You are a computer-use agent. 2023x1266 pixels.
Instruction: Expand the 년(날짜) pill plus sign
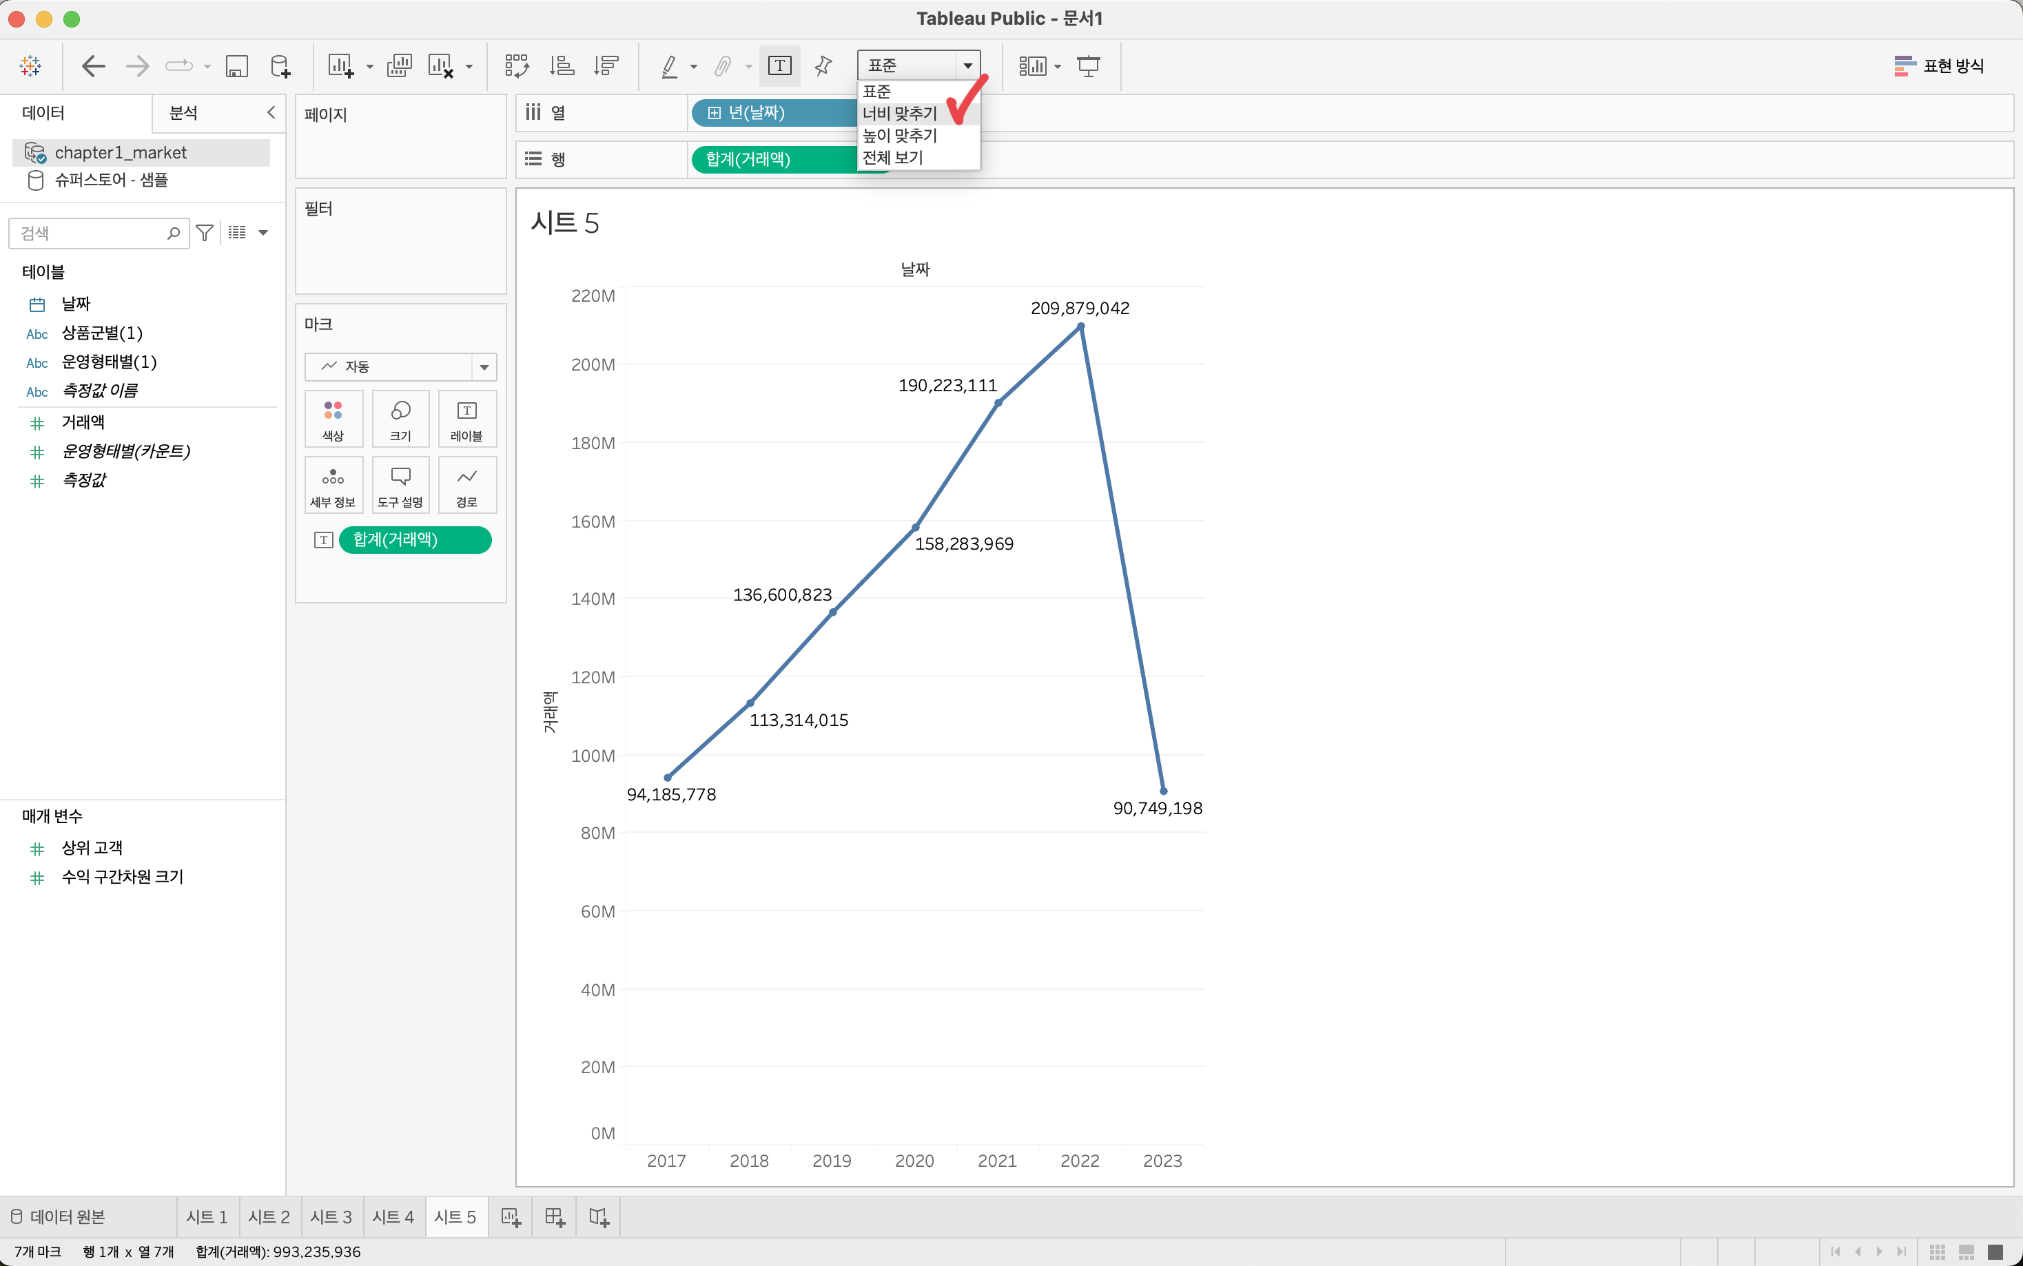point(713,113)
